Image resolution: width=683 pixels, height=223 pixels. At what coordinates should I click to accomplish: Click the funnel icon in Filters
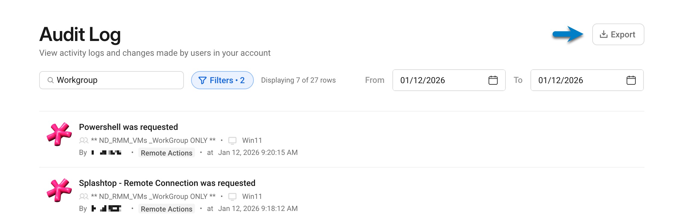point(203,80)
